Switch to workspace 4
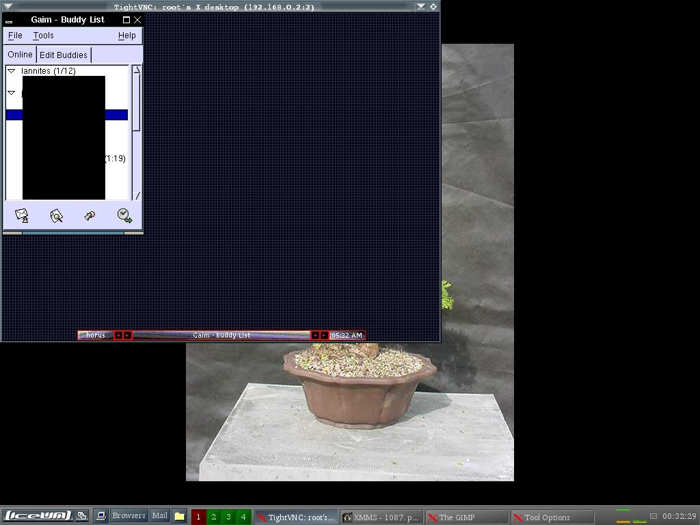This screenshot has height=525, width=700. point(243,517)
